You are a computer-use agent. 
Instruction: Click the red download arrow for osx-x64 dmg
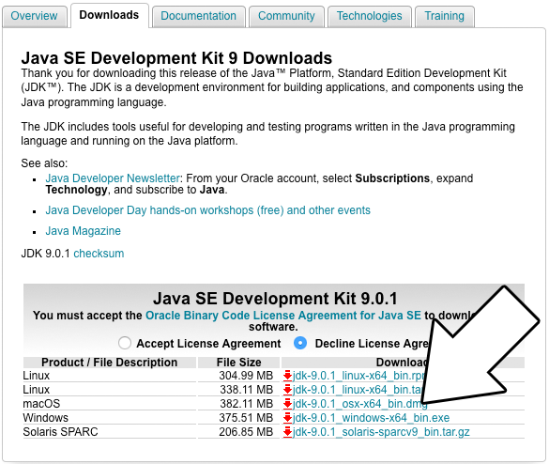click(x=287, y=403)
